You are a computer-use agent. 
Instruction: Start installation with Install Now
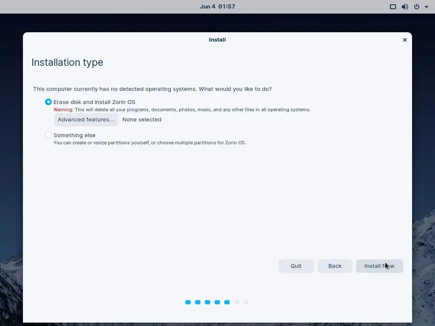click(379, 266)
